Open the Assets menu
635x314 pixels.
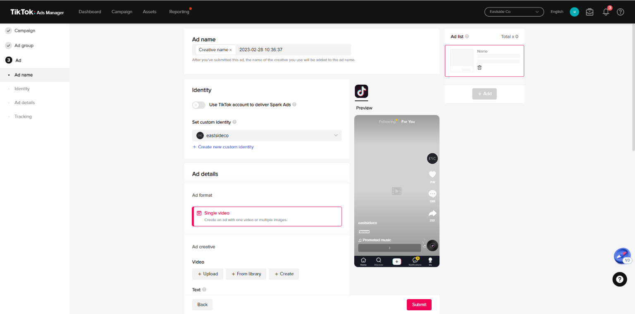click(150, 12)
